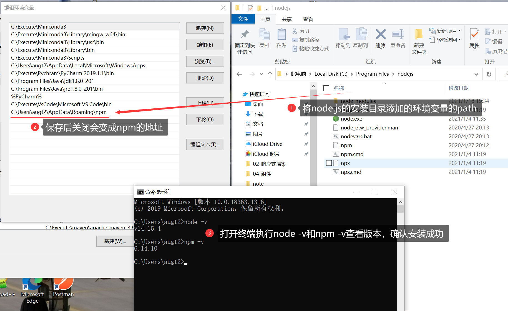Sort files by 修改日期 column header

click(x=459, y=88)
